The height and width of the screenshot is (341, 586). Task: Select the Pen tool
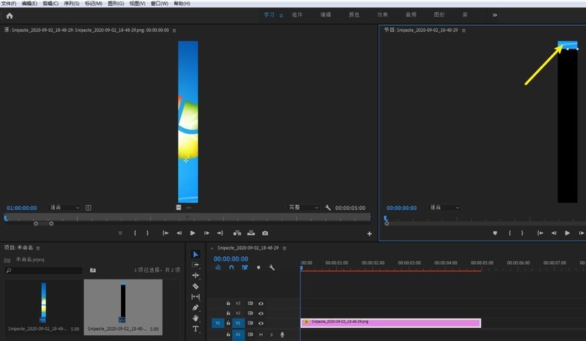[196, 307]
